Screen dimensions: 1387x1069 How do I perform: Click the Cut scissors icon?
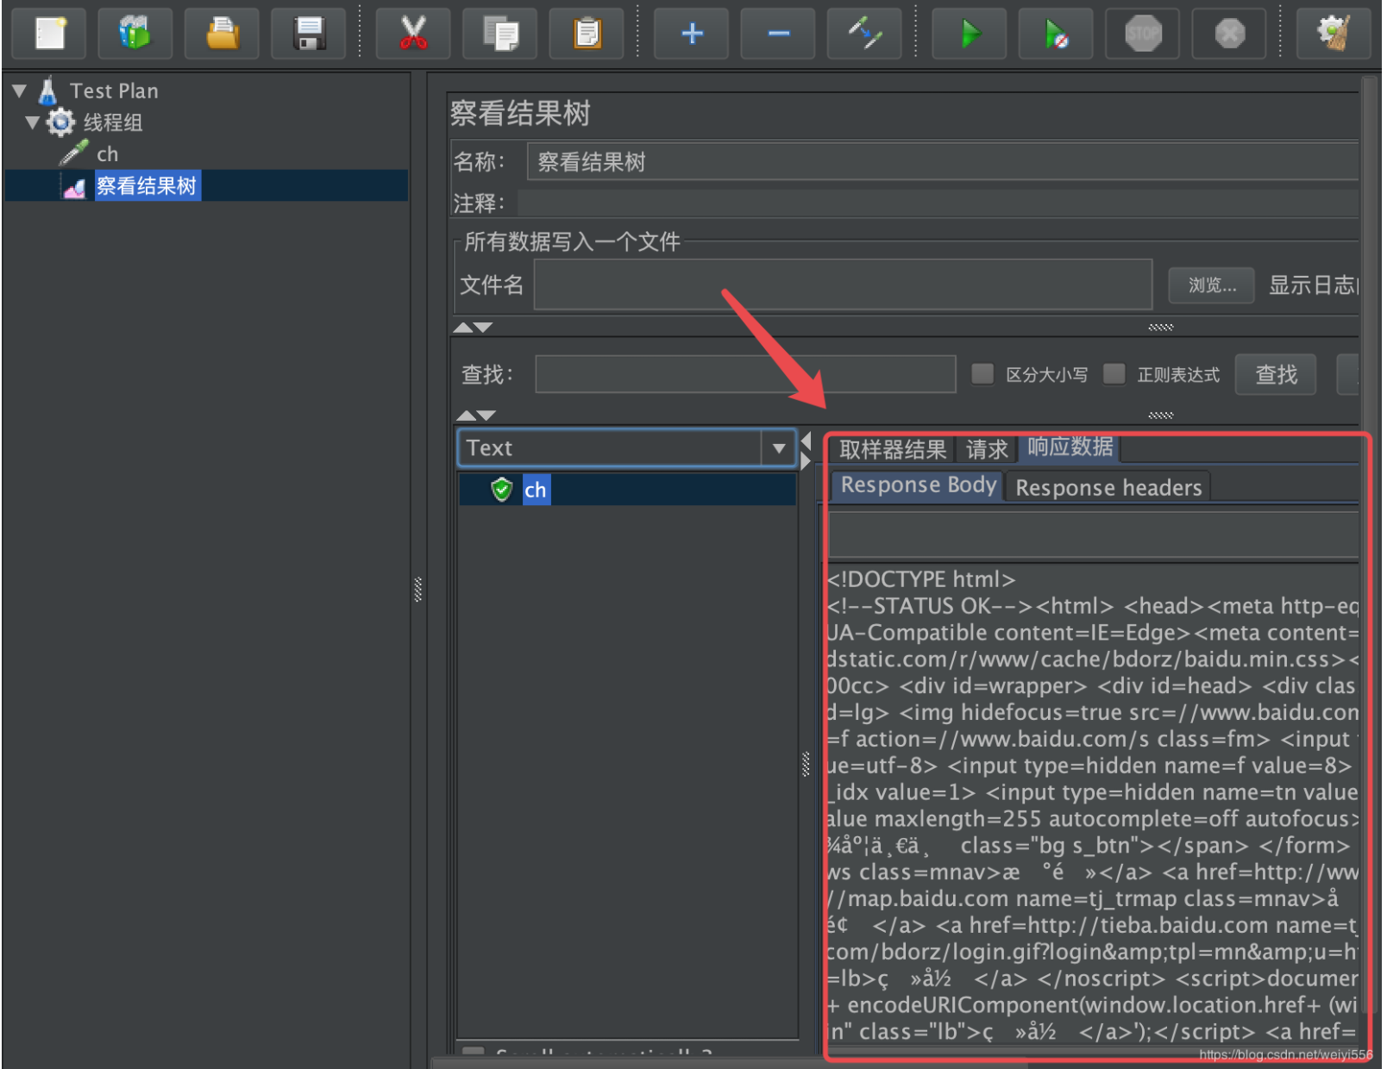(413, 34)
